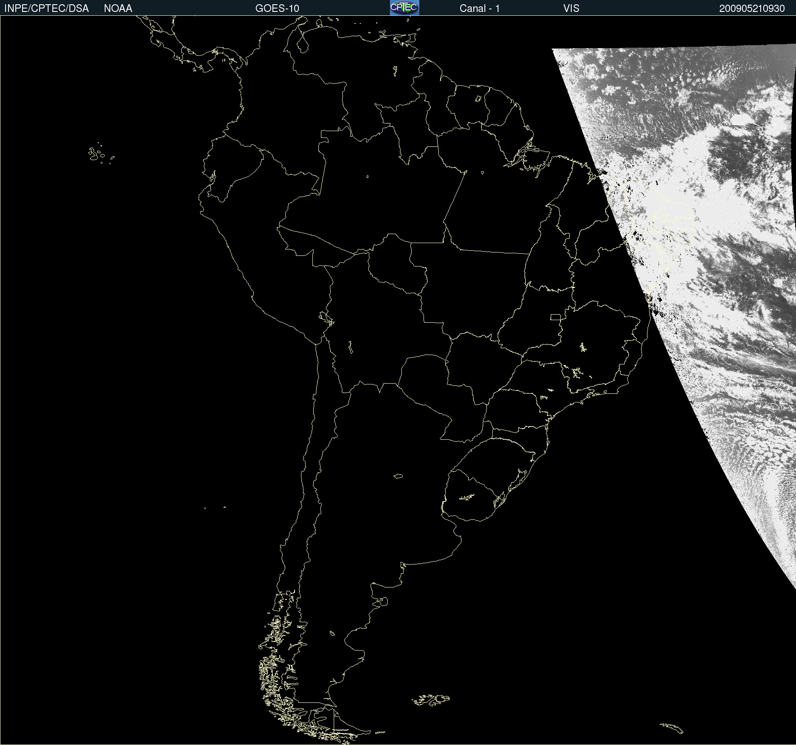Screen dimensions: 796x745
Task: Select the GOES-10 satellite label
Action: (x=277, y=9)
